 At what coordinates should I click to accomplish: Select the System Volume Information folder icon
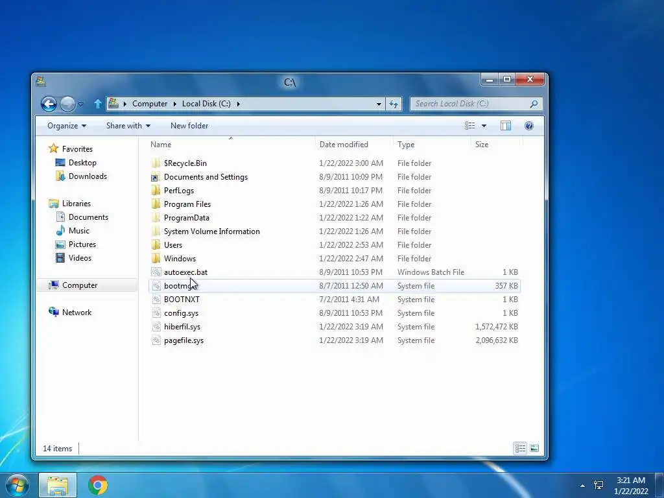[x=156, y=231]
